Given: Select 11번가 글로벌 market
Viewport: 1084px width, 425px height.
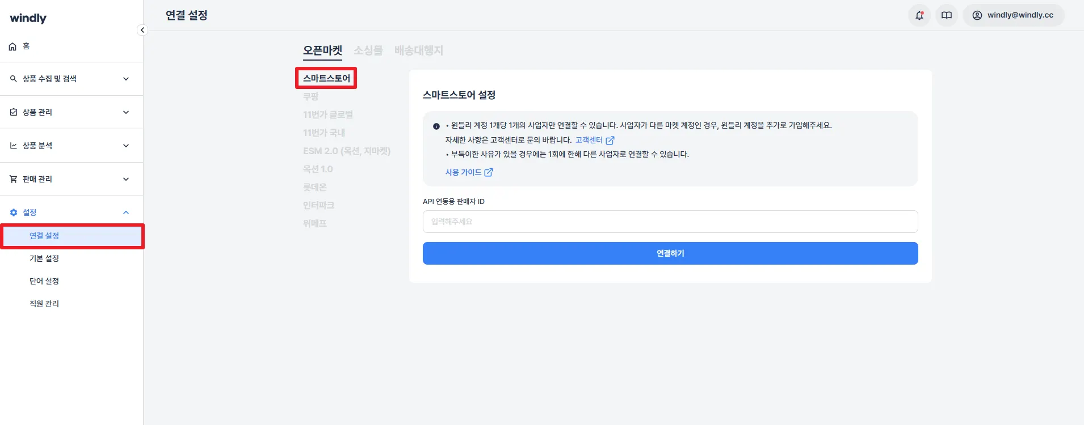Looking at the screenshot, I should 328,114.
